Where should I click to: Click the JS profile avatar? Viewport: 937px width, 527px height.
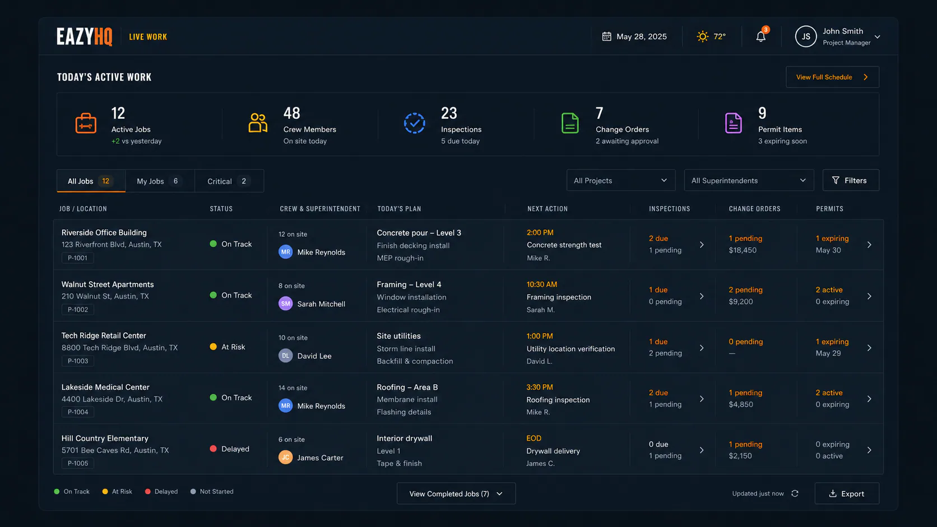805,36
